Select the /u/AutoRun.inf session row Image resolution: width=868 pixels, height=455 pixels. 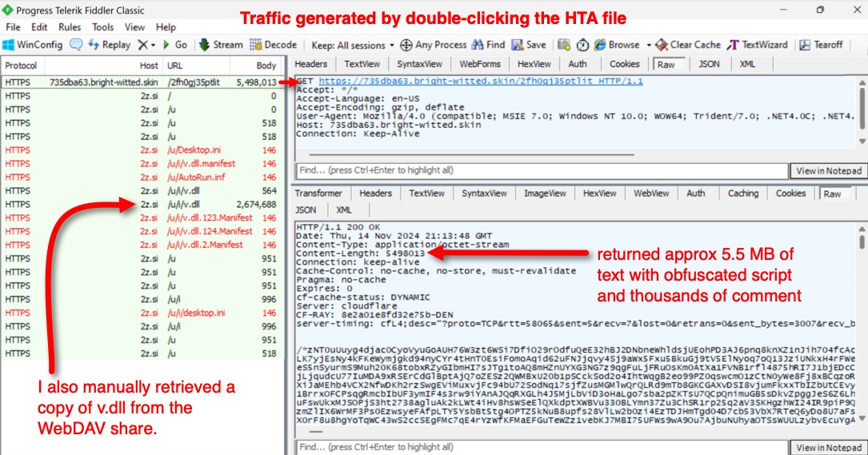pyautogui.click(x=142, y=178)
